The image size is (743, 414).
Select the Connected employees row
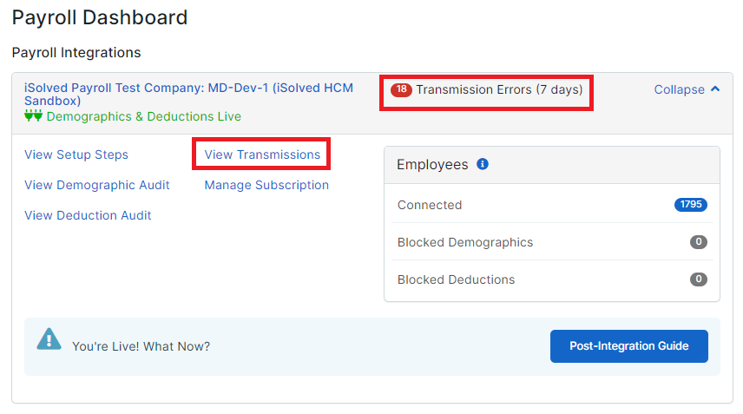(x=552, y=205)
